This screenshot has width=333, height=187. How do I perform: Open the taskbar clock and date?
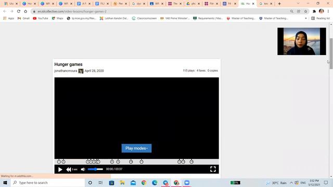click(x=314, y=183)
